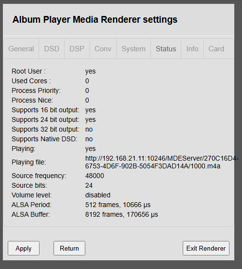Switch to the Card tab
242x269 pixels.
click(216, 49)
